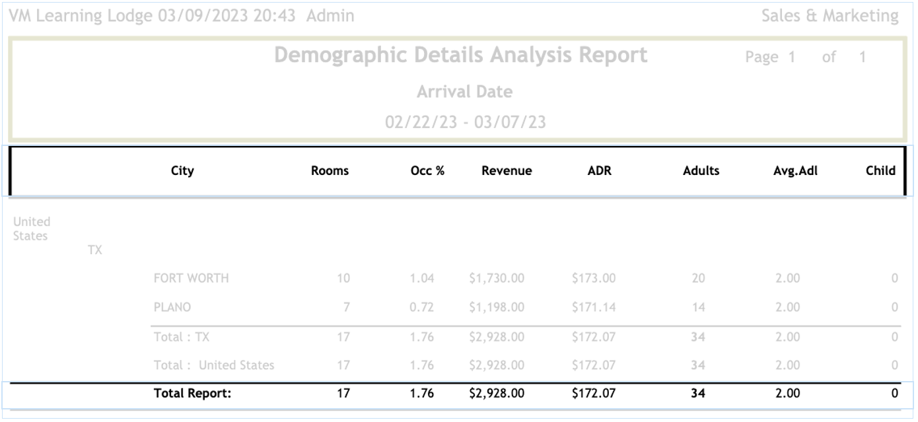918x422 pixels.
Task: Click the TX state group label
Action: coord(94,251)
